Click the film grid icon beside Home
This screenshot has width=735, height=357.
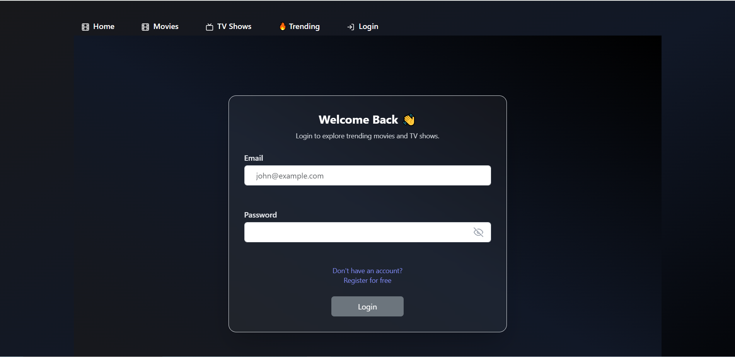[85, 27]
